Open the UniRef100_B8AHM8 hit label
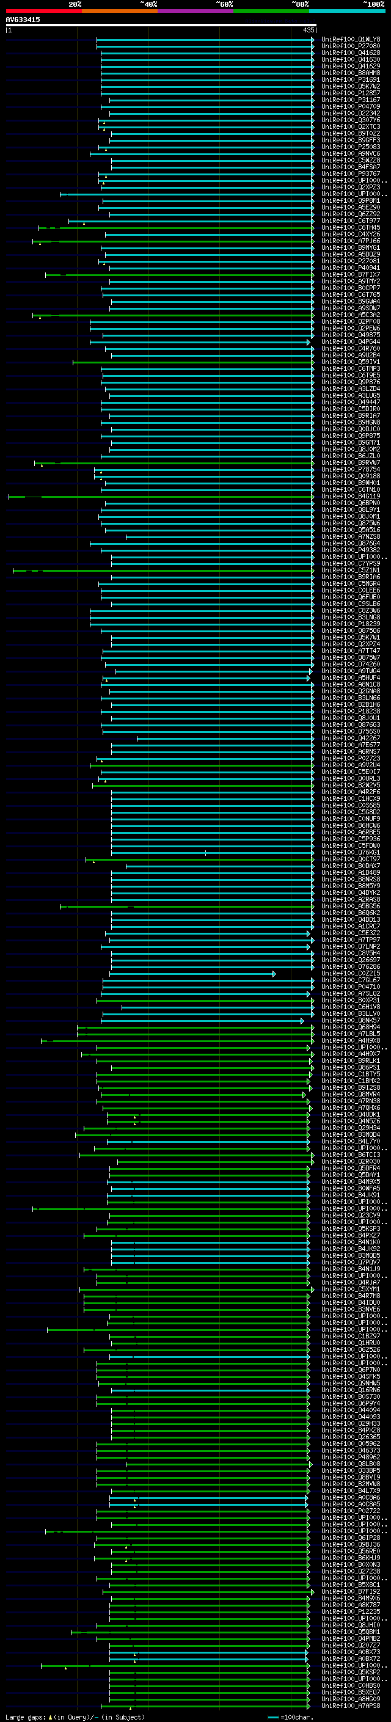The height and width of the screenshot is (1722, 391). 351,73
